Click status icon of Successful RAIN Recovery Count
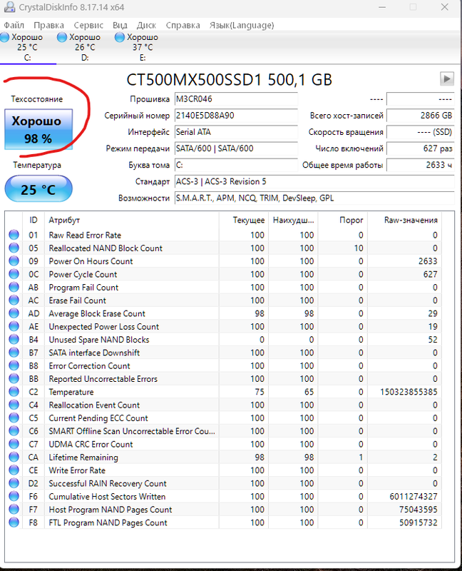Viewport: 462px width, 571px height. click(x=14, y=483)
